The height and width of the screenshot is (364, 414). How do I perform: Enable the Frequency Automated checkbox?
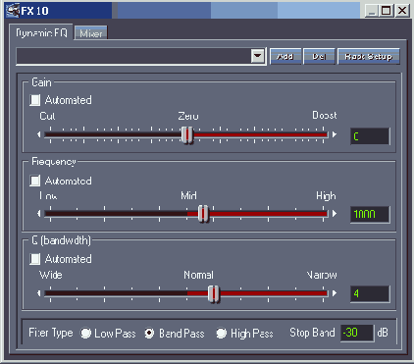tap(35, 181)
